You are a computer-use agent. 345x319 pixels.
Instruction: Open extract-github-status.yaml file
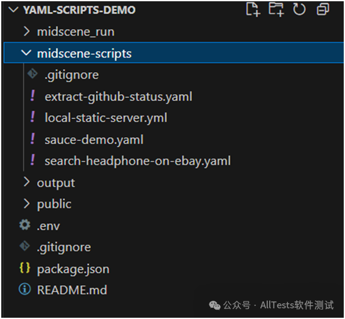pos(119,97)
